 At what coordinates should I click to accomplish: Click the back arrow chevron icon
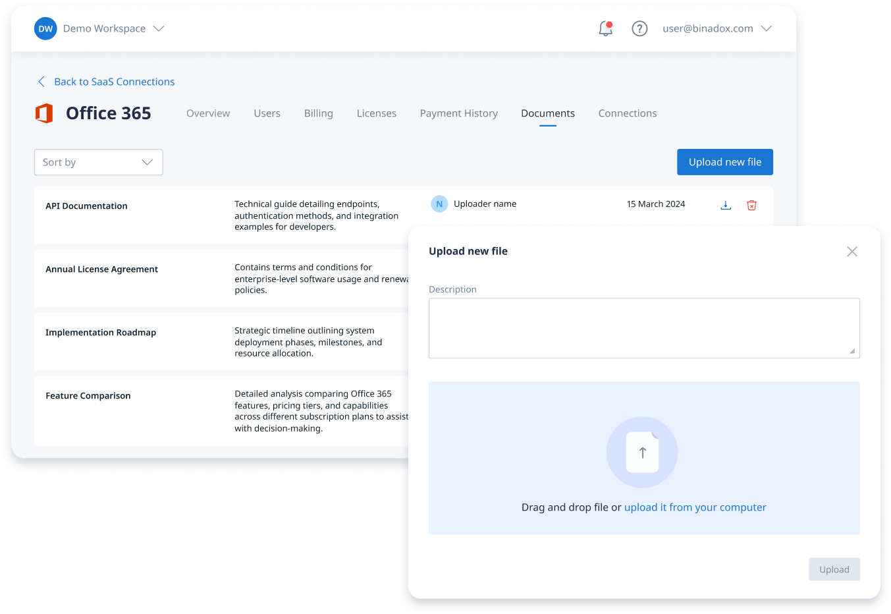pos(41,82)
